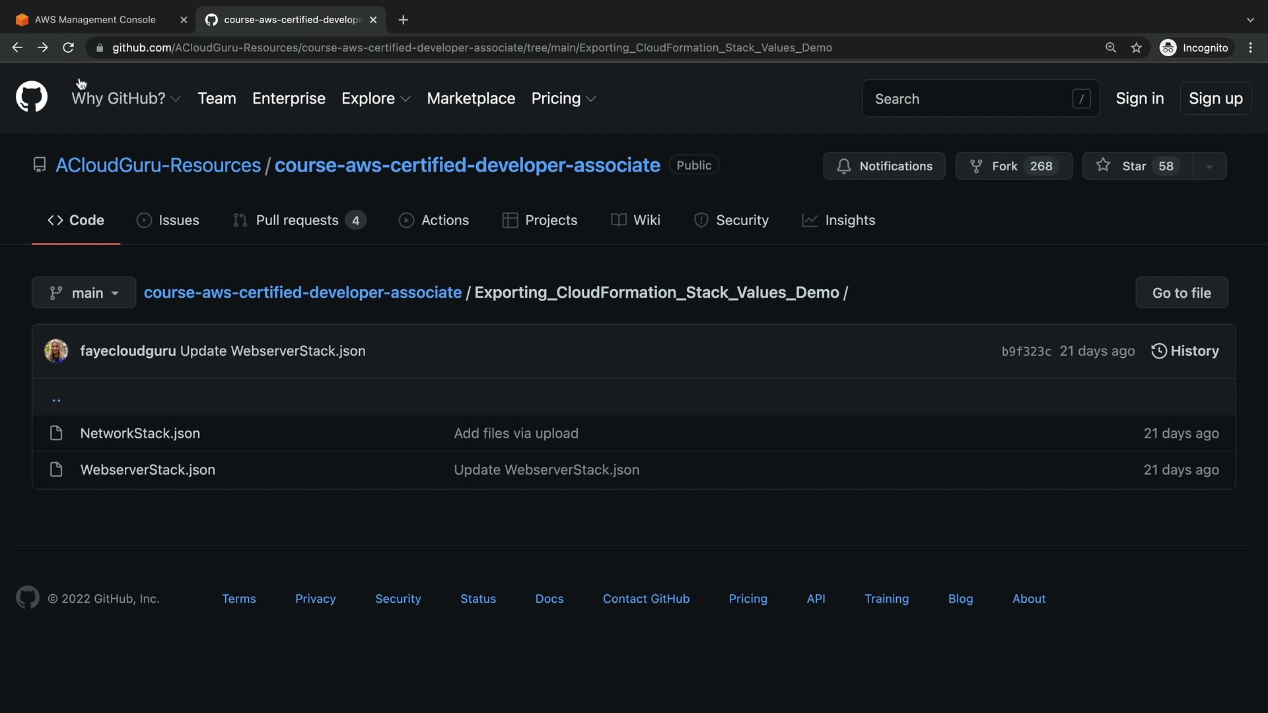1268x713 pixels.
Task: Bookmark this page with star icon
Action: (1136, 48)
